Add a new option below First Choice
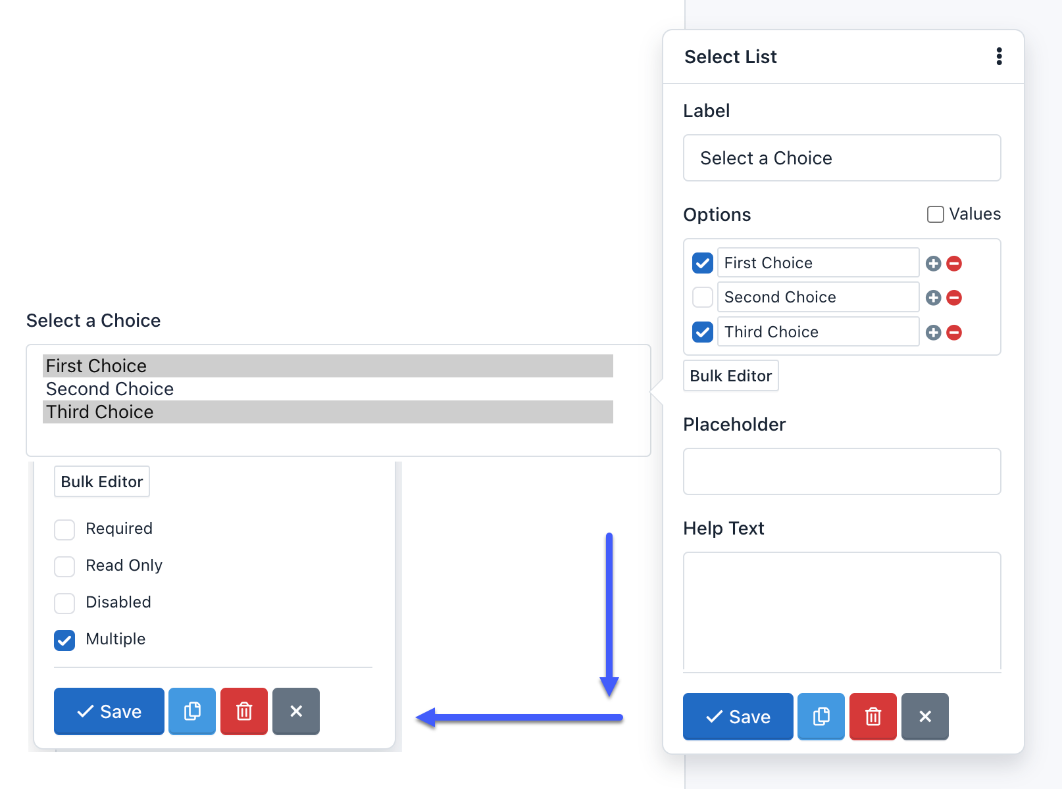Screen dimensions: 1062x789 tap(932, 263)
